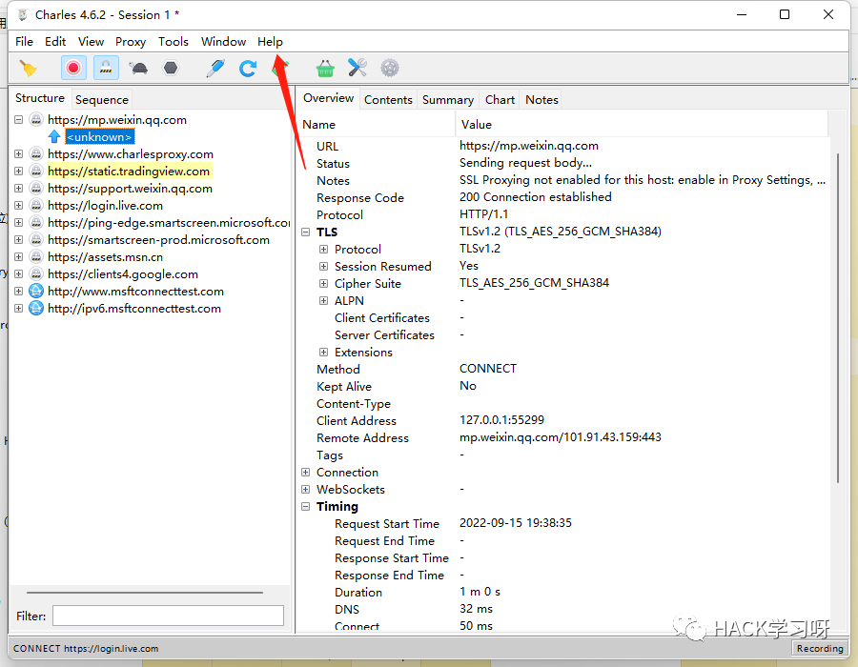The width and height of the screenshot is (858, 667).
Task: Click the Name column header
Action: (377, 125)
